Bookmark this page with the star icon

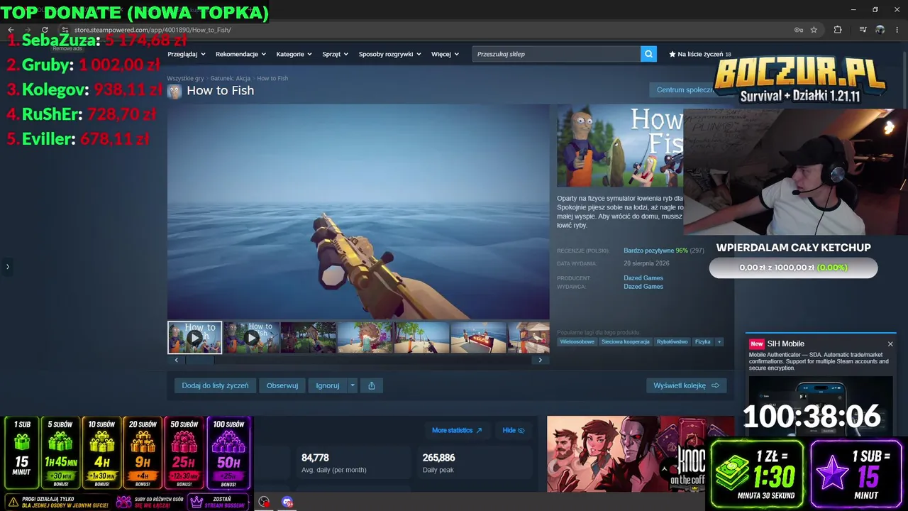[x=814, y=30]
